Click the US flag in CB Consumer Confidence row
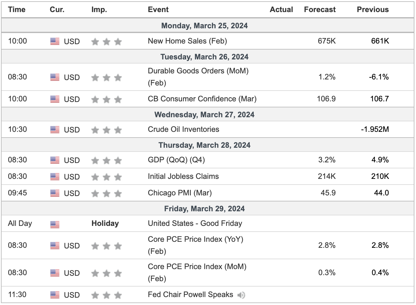This screenshot has height=305, width=416. (x=55, y=99)
